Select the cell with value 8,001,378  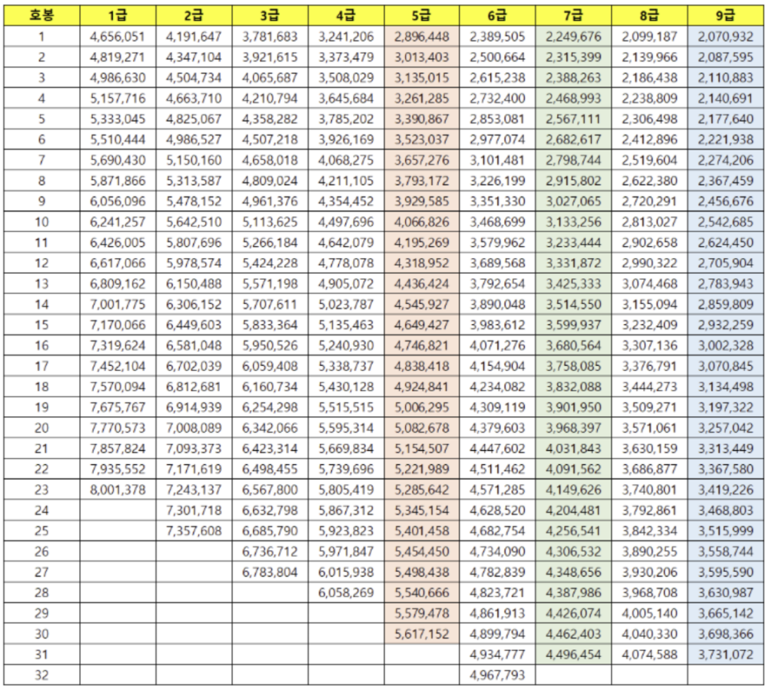(117, 489)
